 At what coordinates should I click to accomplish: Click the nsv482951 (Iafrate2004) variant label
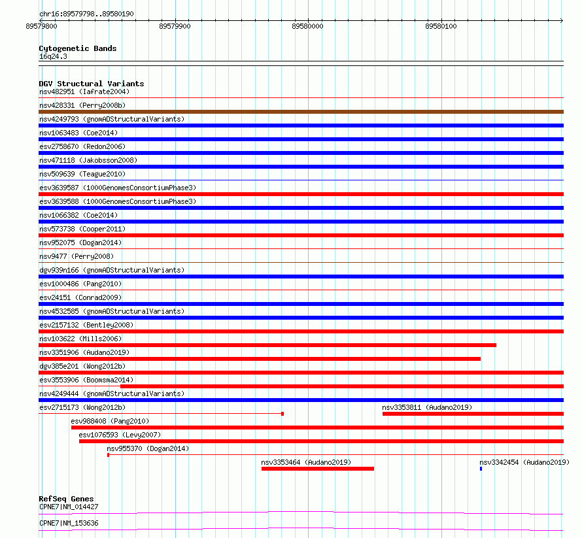[84, 92]
